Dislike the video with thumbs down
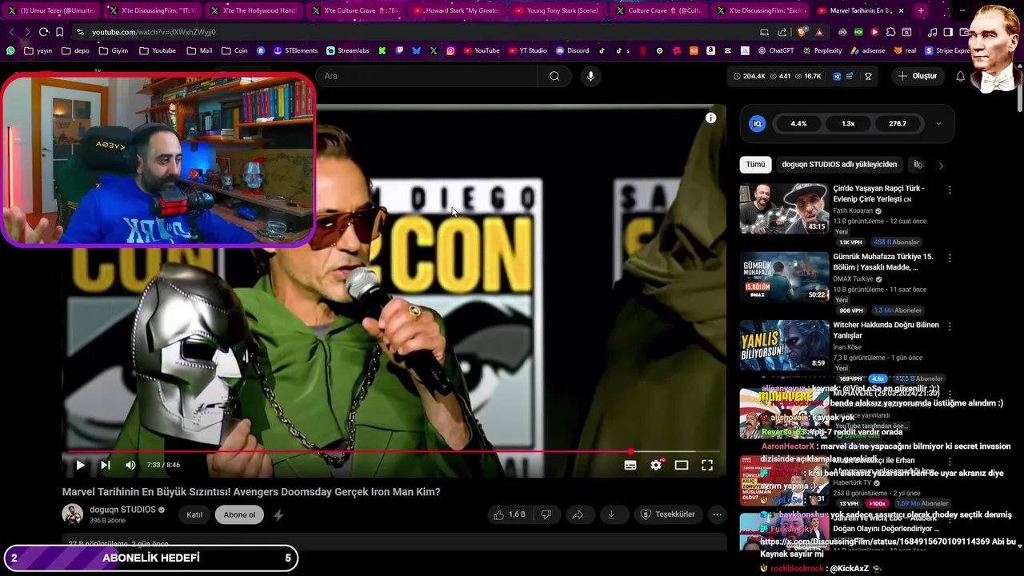Screen dimensions: 1024x576 546,514
